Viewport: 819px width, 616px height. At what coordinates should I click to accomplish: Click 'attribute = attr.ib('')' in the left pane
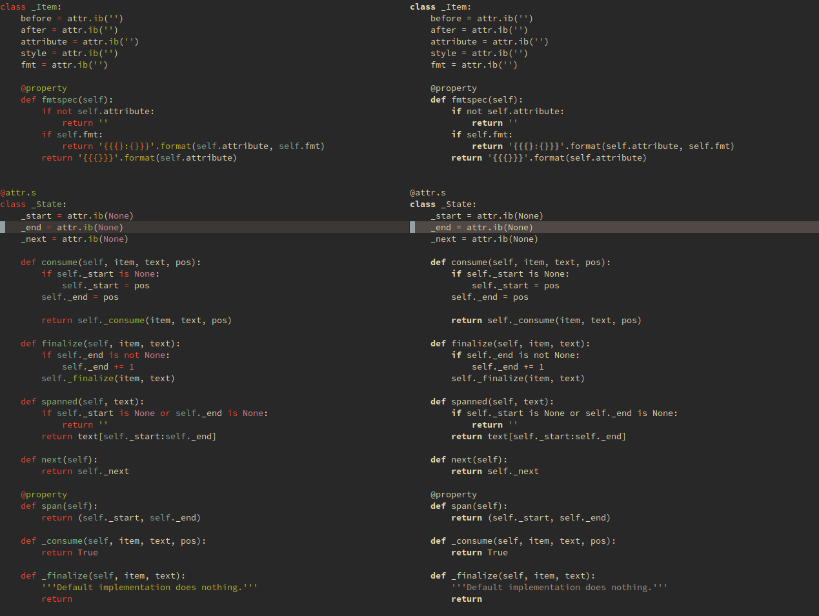(79, 42)
